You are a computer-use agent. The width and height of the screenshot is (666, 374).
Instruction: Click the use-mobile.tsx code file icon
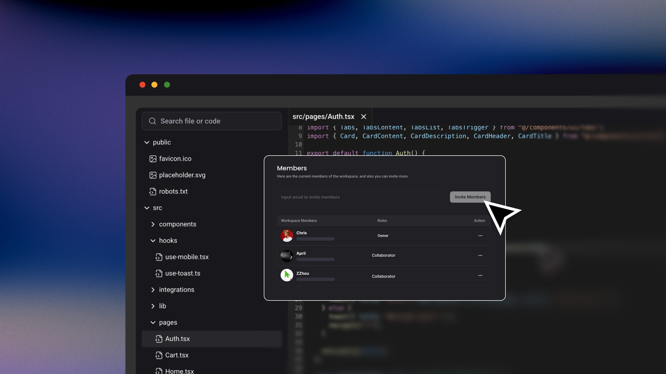click(159, 257)
